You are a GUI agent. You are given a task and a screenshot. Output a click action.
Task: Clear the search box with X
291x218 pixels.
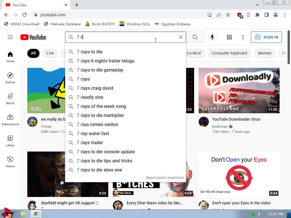180,37
